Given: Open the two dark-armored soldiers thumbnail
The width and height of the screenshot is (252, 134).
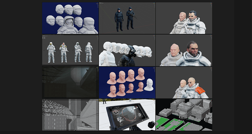Looking at the screenshot, I should (127, 18).
